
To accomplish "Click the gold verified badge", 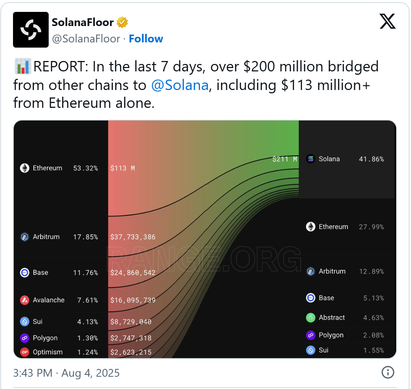I will point(122,22).
